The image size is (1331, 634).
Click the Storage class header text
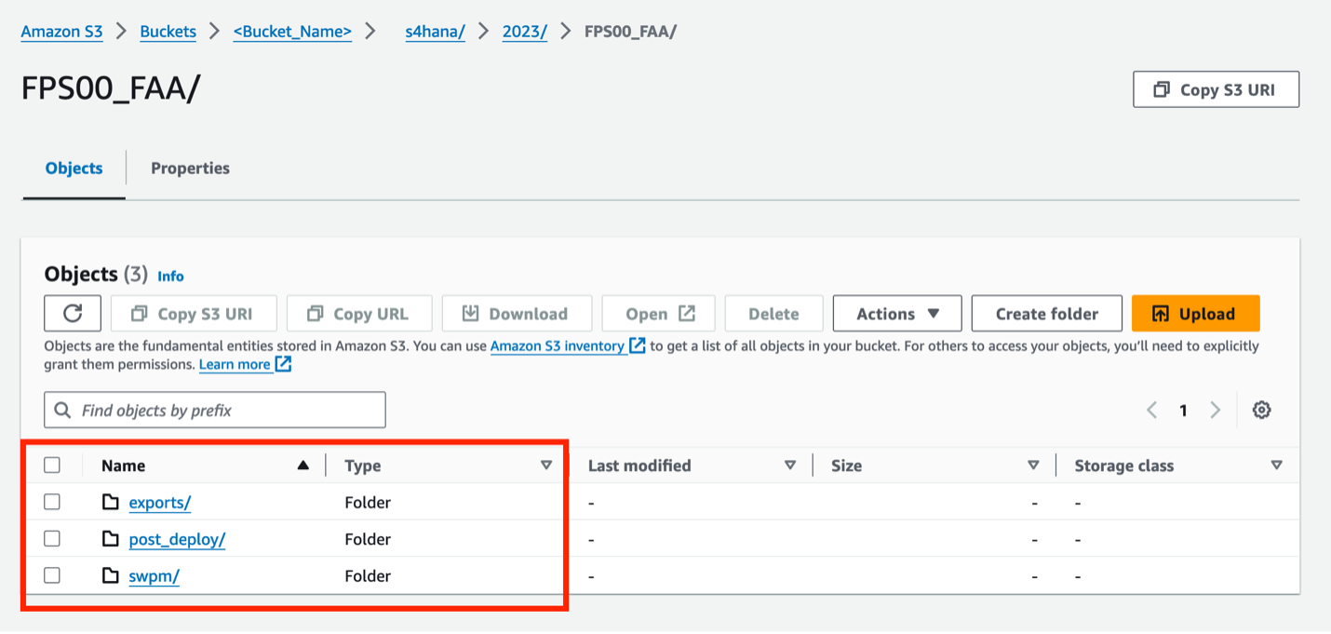[x=1124, y=465]
